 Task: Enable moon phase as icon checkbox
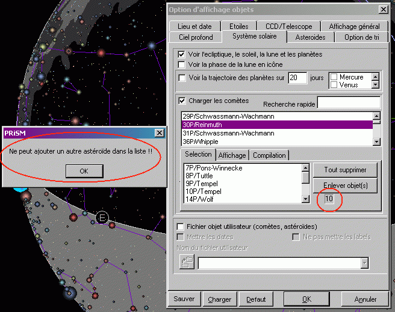click(182, 64)
